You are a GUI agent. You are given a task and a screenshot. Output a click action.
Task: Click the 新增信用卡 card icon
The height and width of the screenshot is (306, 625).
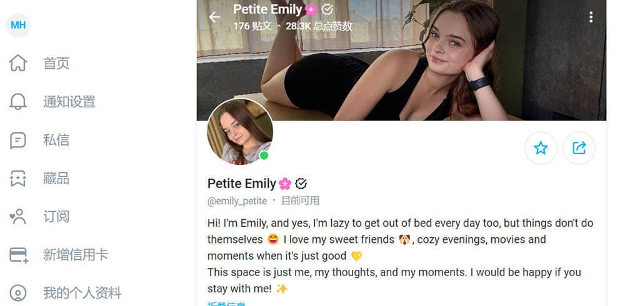19,255
